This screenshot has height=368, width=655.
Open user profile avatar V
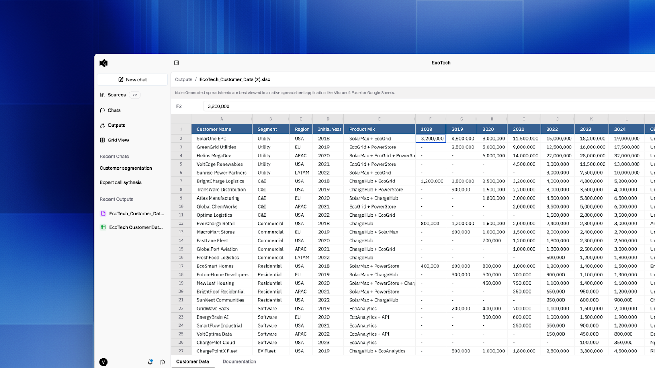point(104,362)
